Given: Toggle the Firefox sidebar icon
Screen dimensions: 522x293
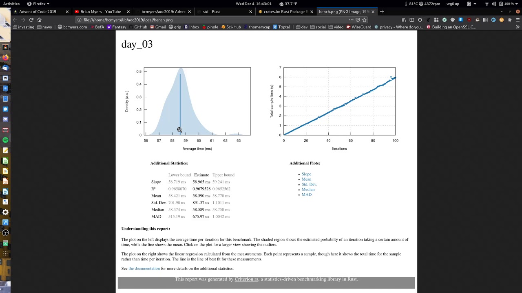Looking at the screenshot, I should point(412,20).
